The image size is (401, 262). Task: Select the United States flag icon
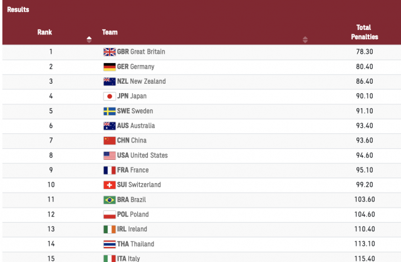click(110, 155)
